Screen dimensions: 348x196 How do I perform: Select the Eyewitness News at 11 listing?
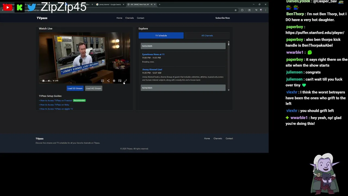[153, 54]
